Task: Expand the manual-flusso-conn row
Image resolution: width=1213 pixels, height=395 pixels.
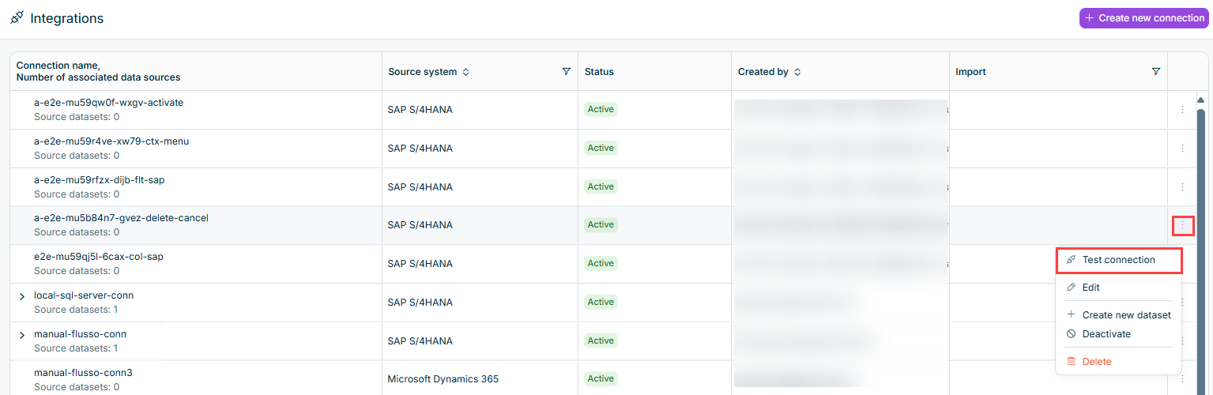Action: [x=22, y=335]
